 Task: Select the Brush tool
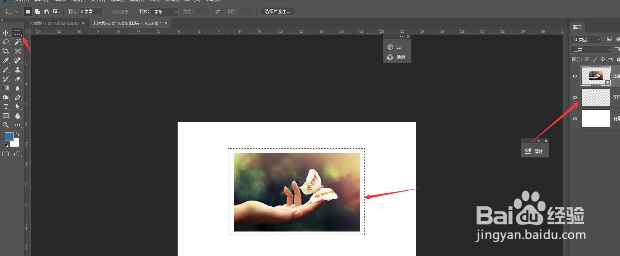point(6,70)
